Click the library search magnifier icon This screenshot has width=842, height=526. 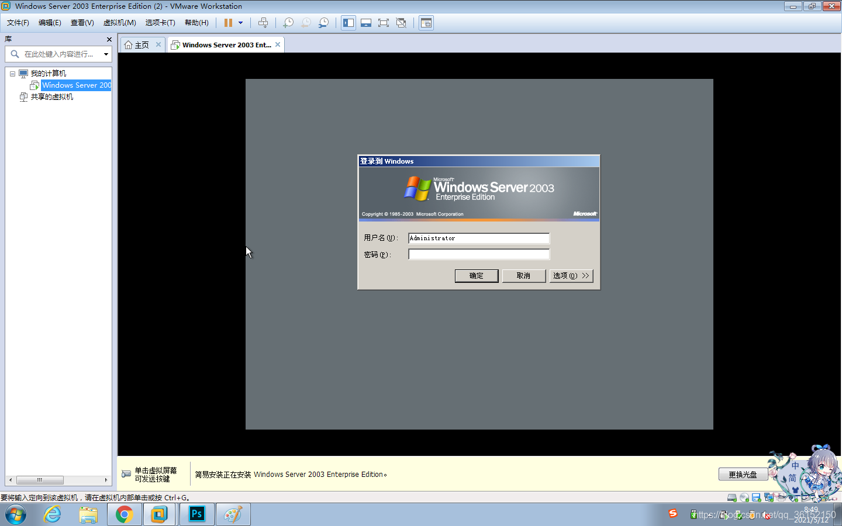[x=15, y=54]
